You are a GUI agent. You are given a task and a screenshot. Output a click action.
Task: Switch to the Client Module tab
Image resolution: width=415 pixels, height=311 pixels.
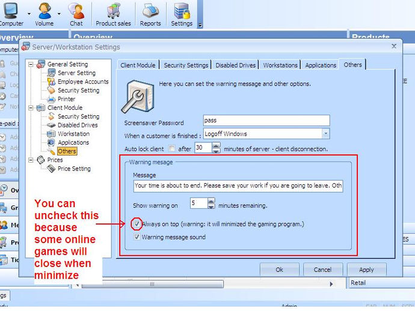(138, 65)
